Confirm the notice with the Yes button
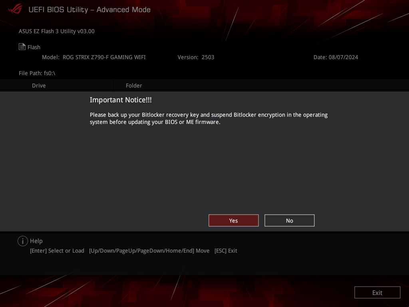 click(x=233, y=221)
